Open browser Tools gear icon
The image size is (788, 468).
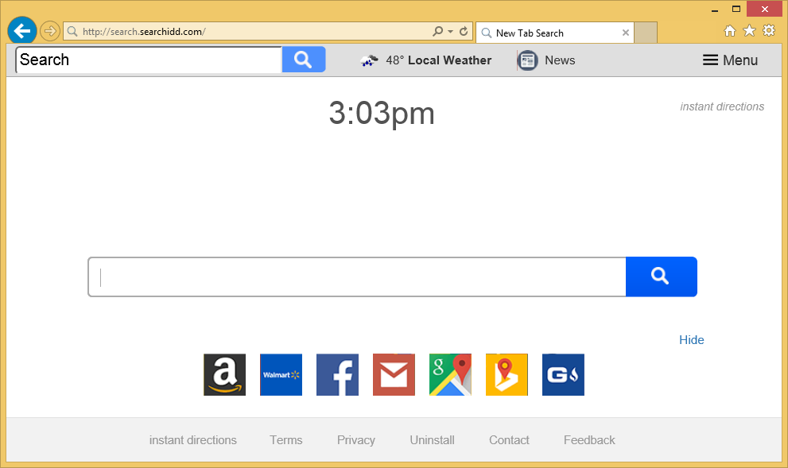[769, 31]
